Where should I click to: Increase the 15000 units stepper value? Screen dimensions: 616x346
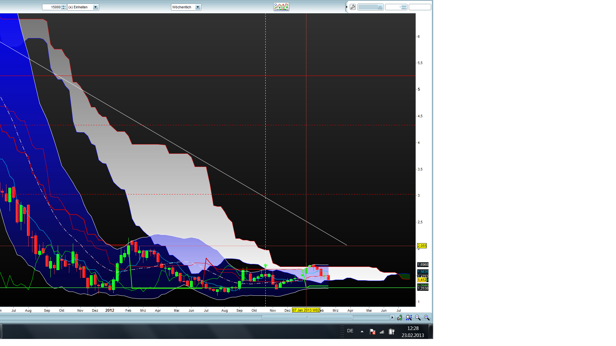[64, 6]
